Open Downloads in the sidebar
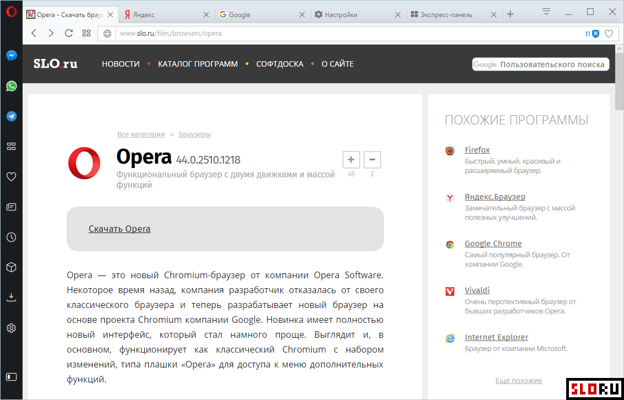This screenshot has width=624, height=400. [12, 298]
